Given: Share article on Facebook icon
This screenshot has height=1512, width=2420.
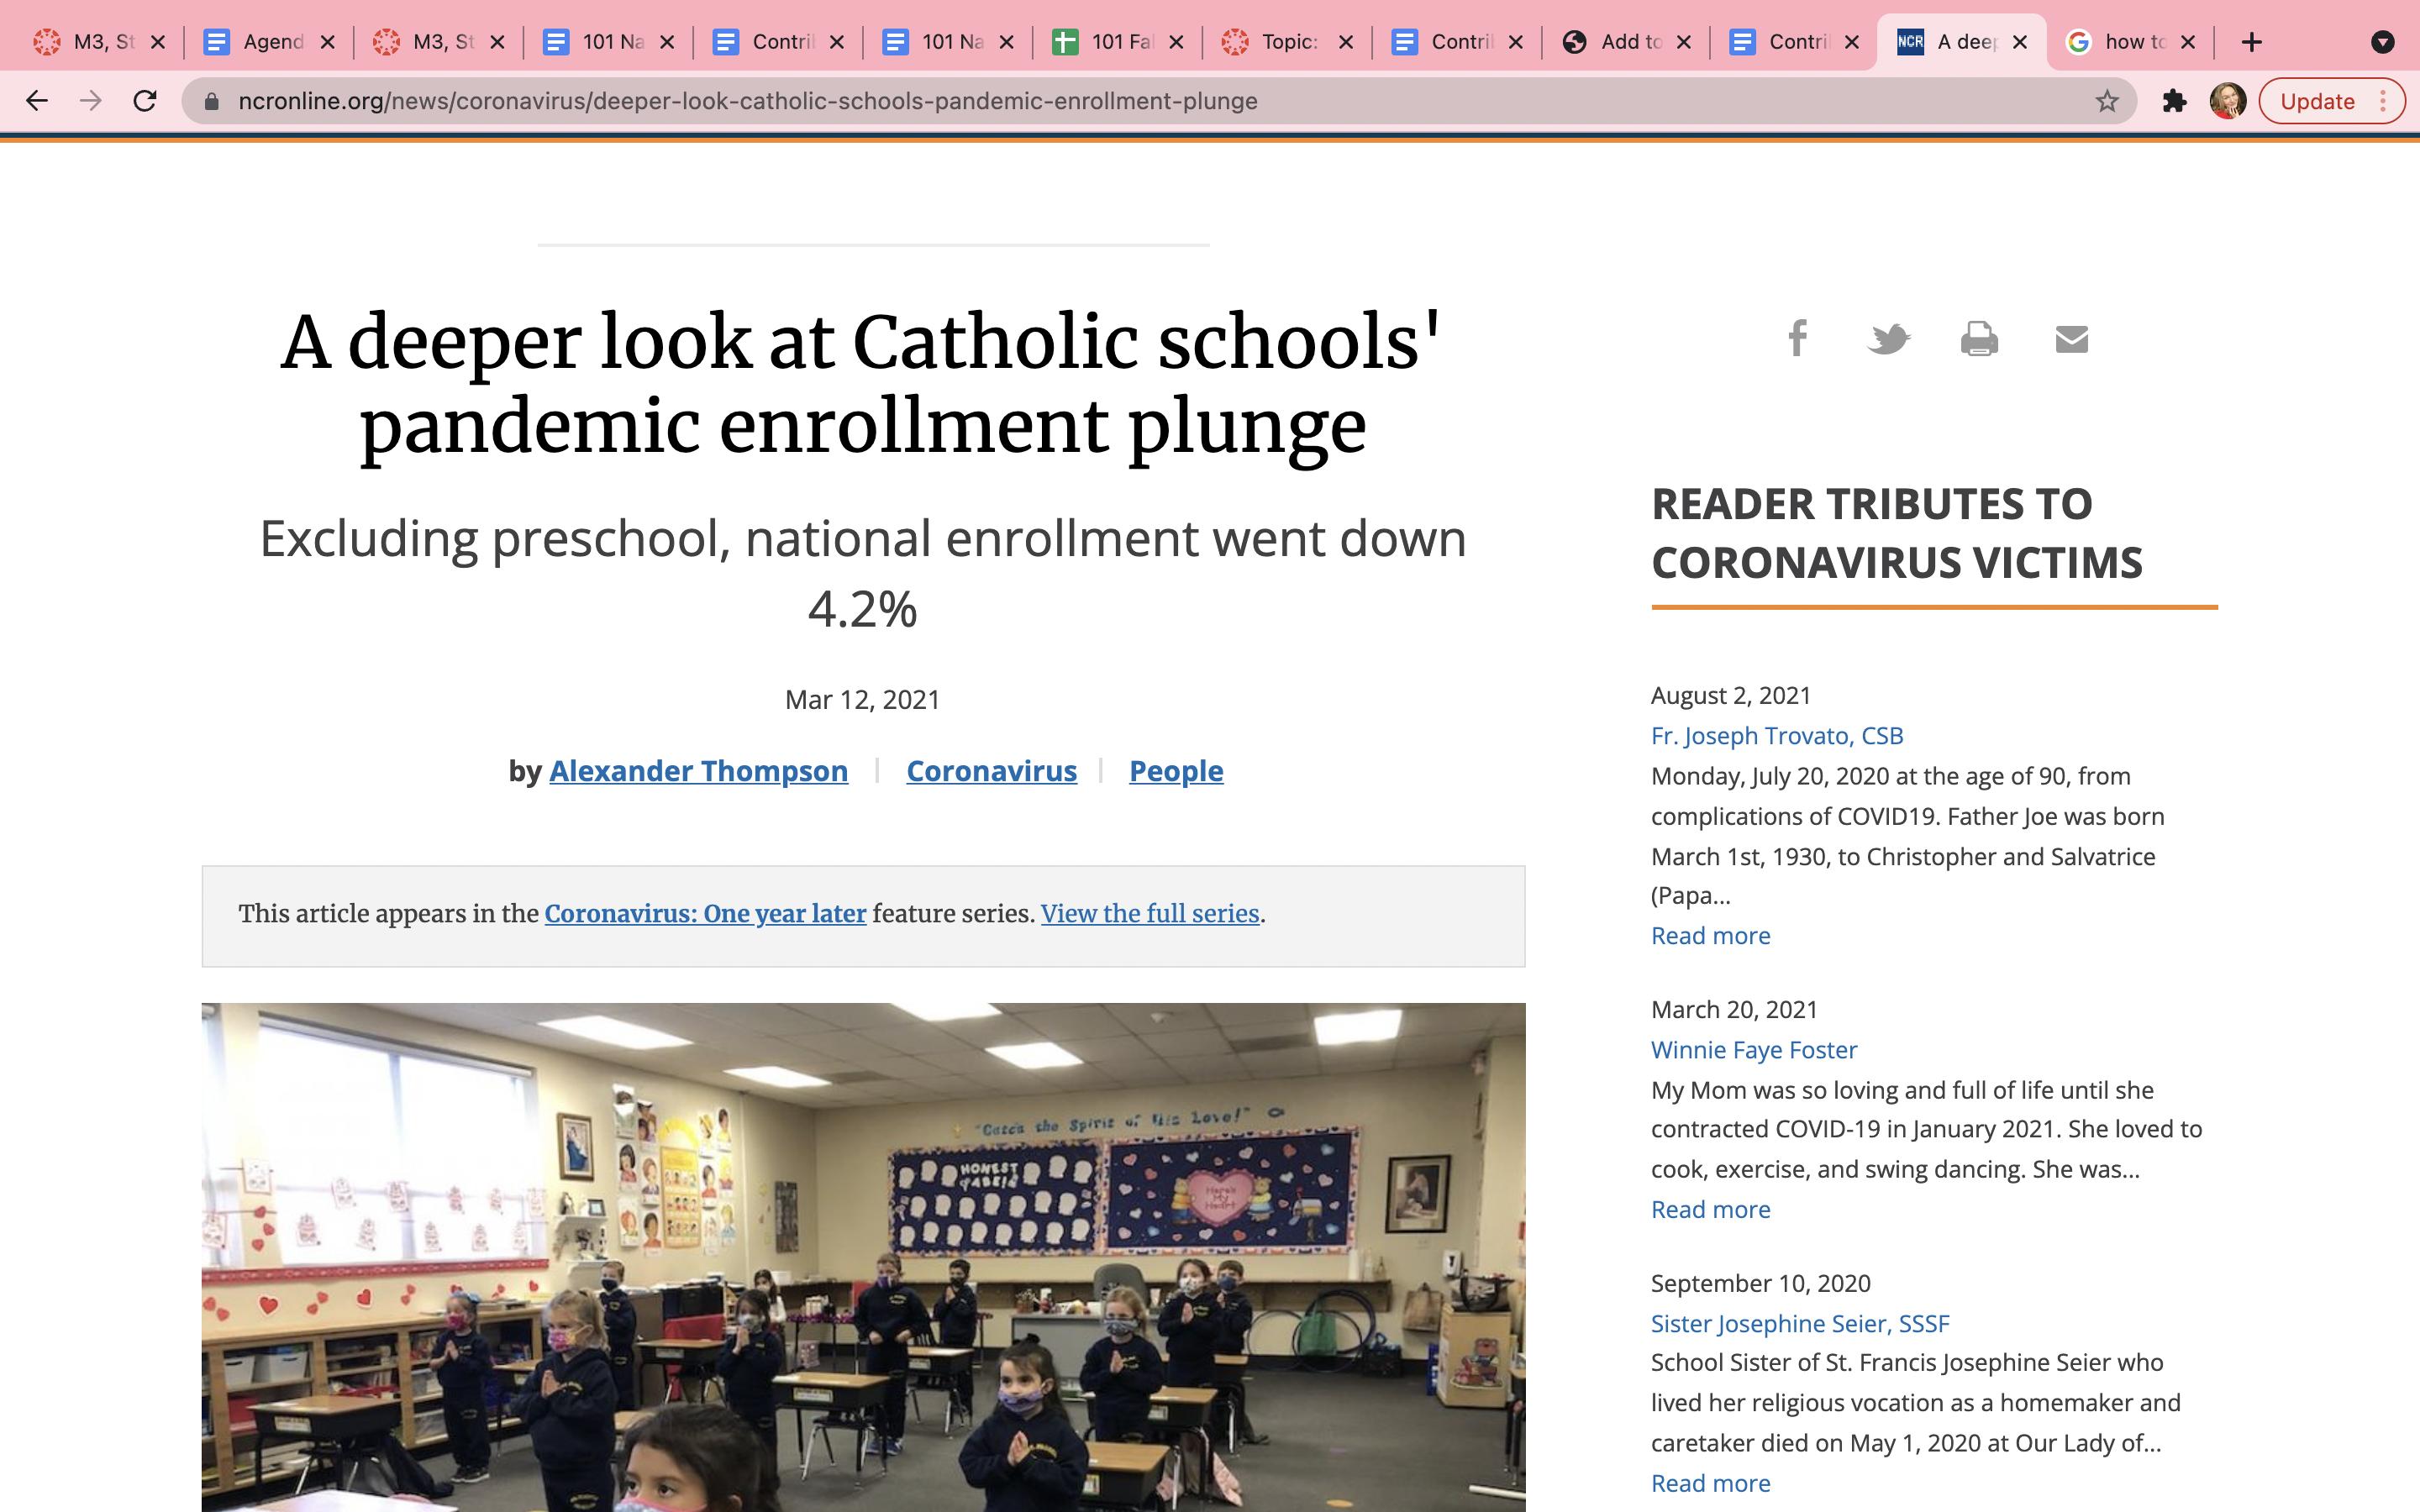Looking at the screenshot, I should [x=1797, y=338].
